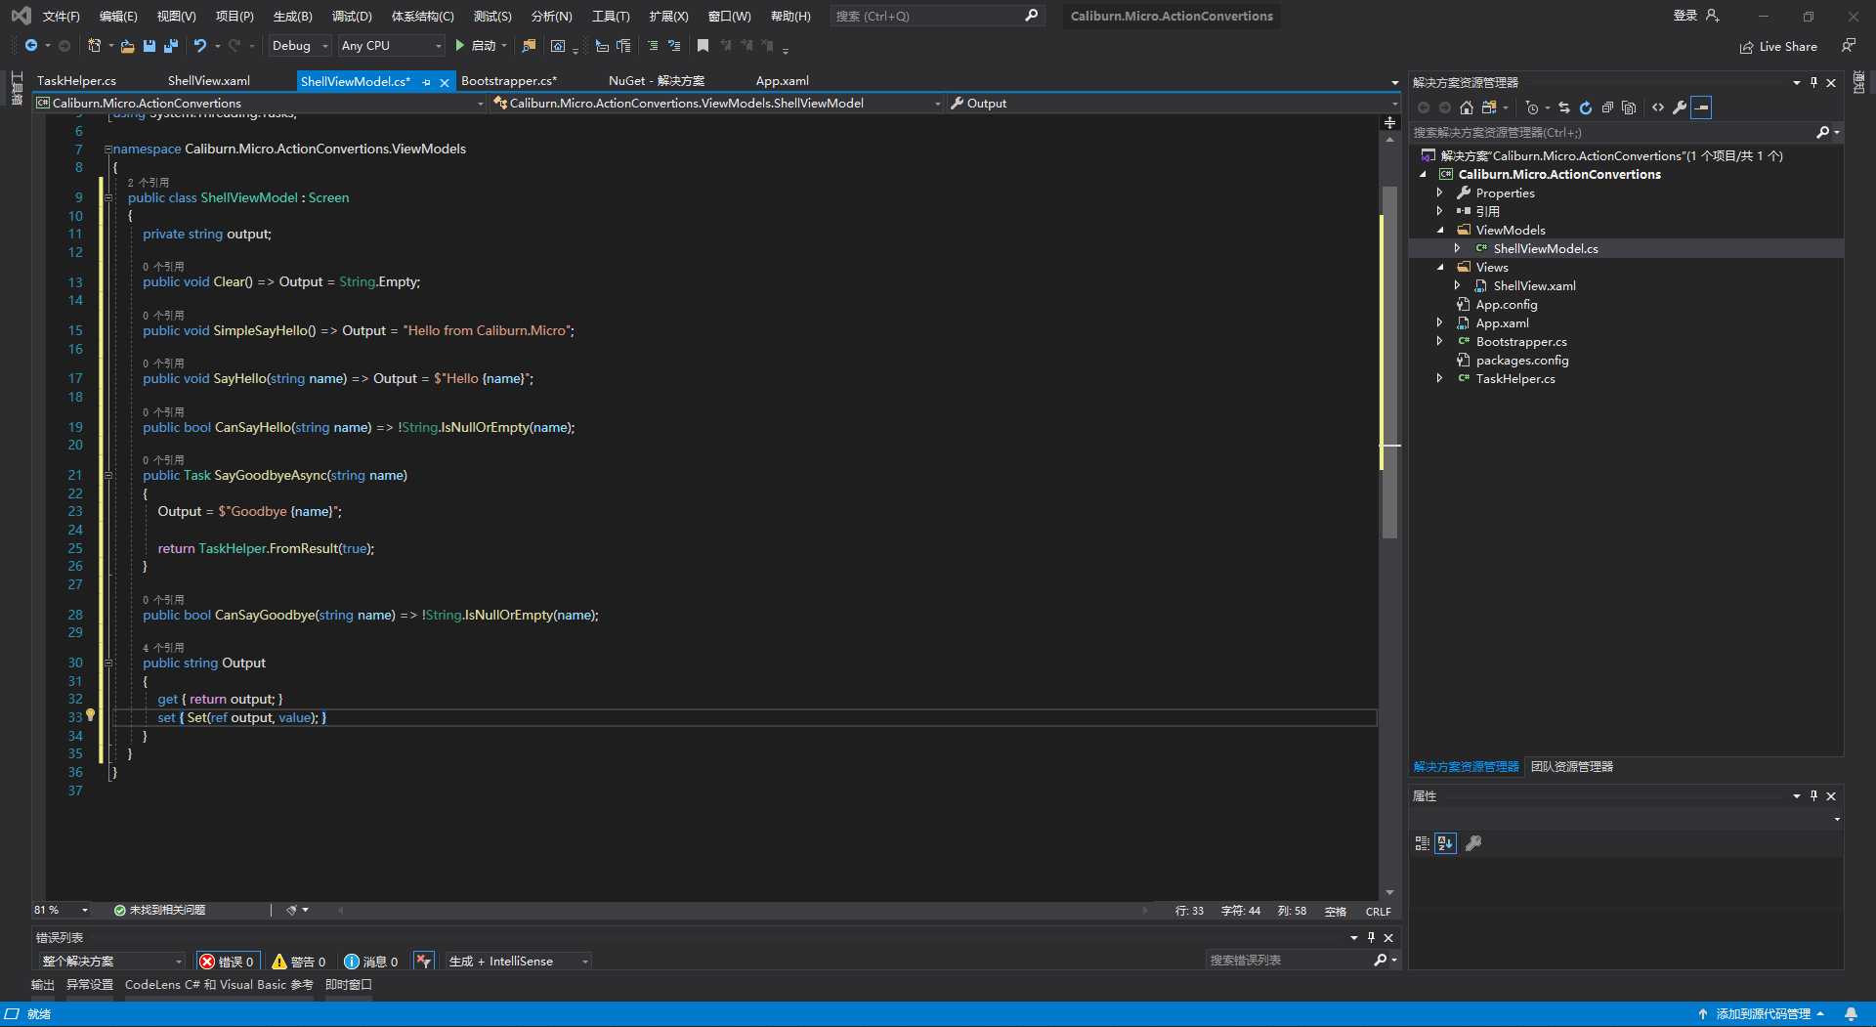This screenshot has height=1027, width=1876.
Task: Open the 生成 + IntelliSense dropdown in Error List
Action: coord(518,962)
